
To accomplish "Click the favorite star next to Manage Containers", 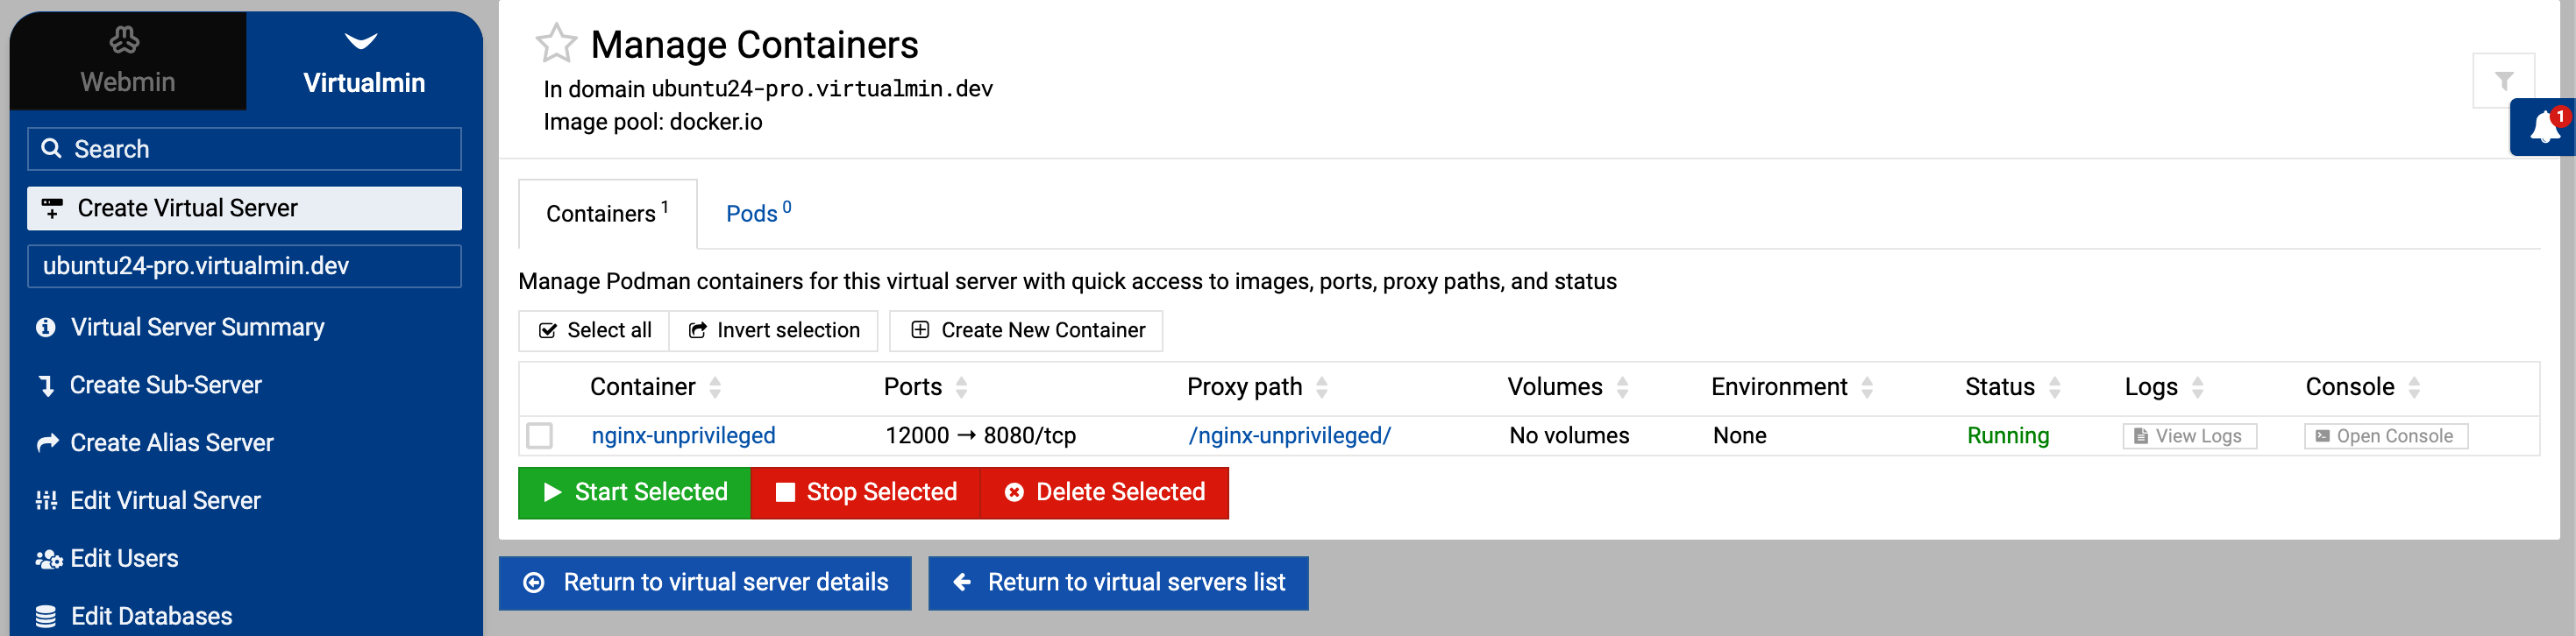I will pyautogui.click(x=555, y=44).
